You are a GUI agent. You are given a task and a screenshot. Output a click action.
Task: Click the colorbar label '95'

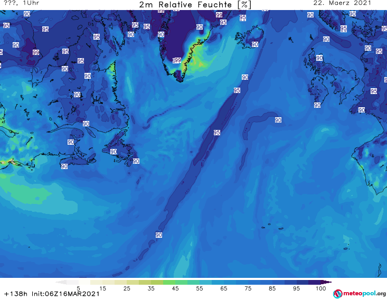tap(296, 288)
